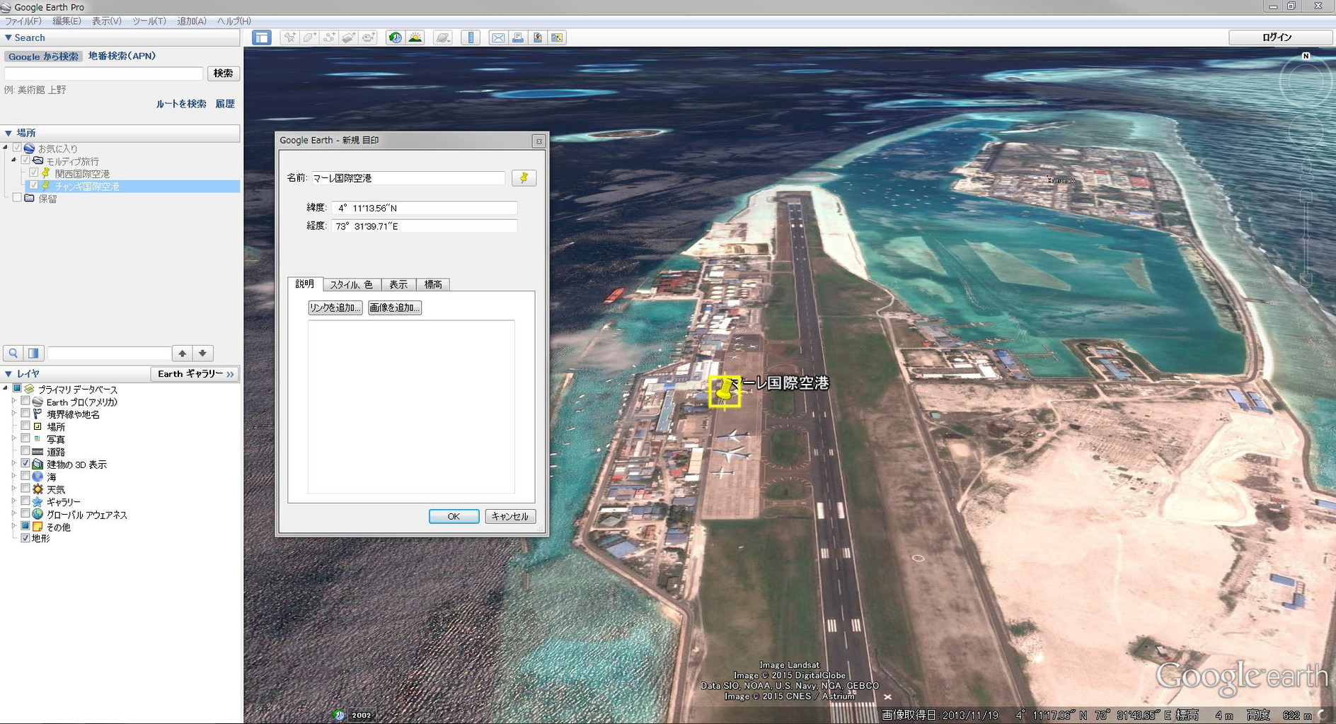
Task: Toggle the 関西国際空港 placemark checkbox
Action: click(33, 173)
